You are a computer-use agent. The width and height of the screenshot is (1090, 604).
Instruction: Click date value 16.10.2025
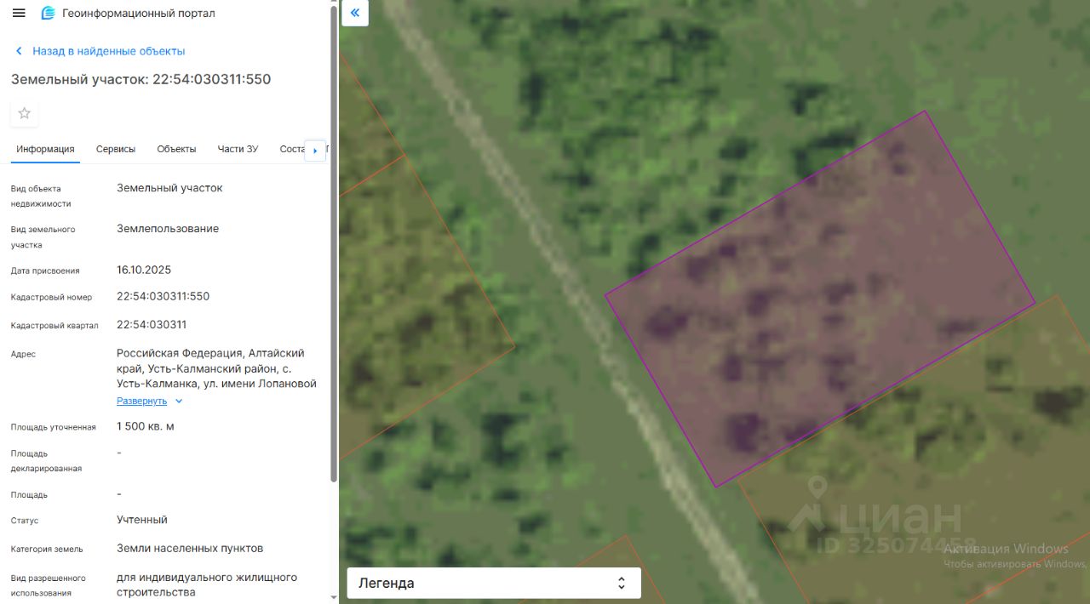(x=144, y=270)
